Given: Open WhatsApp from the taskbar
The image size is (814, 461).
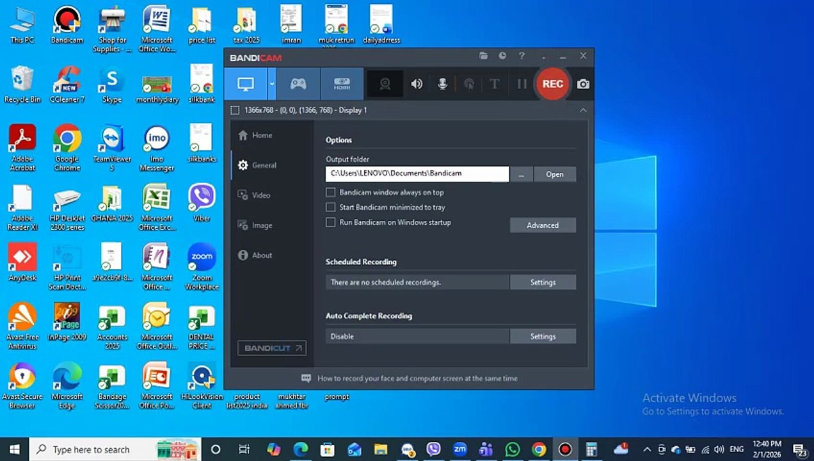Looking at the screenshot, I should click(513, 449).
